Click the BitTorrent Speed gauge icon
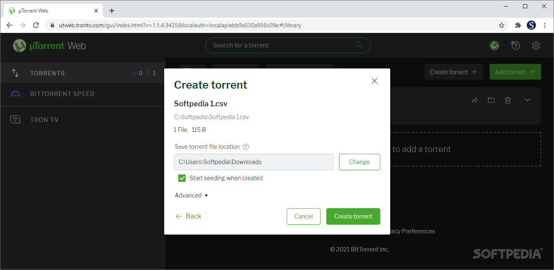The image size is (554, 270). coord(15,94)
